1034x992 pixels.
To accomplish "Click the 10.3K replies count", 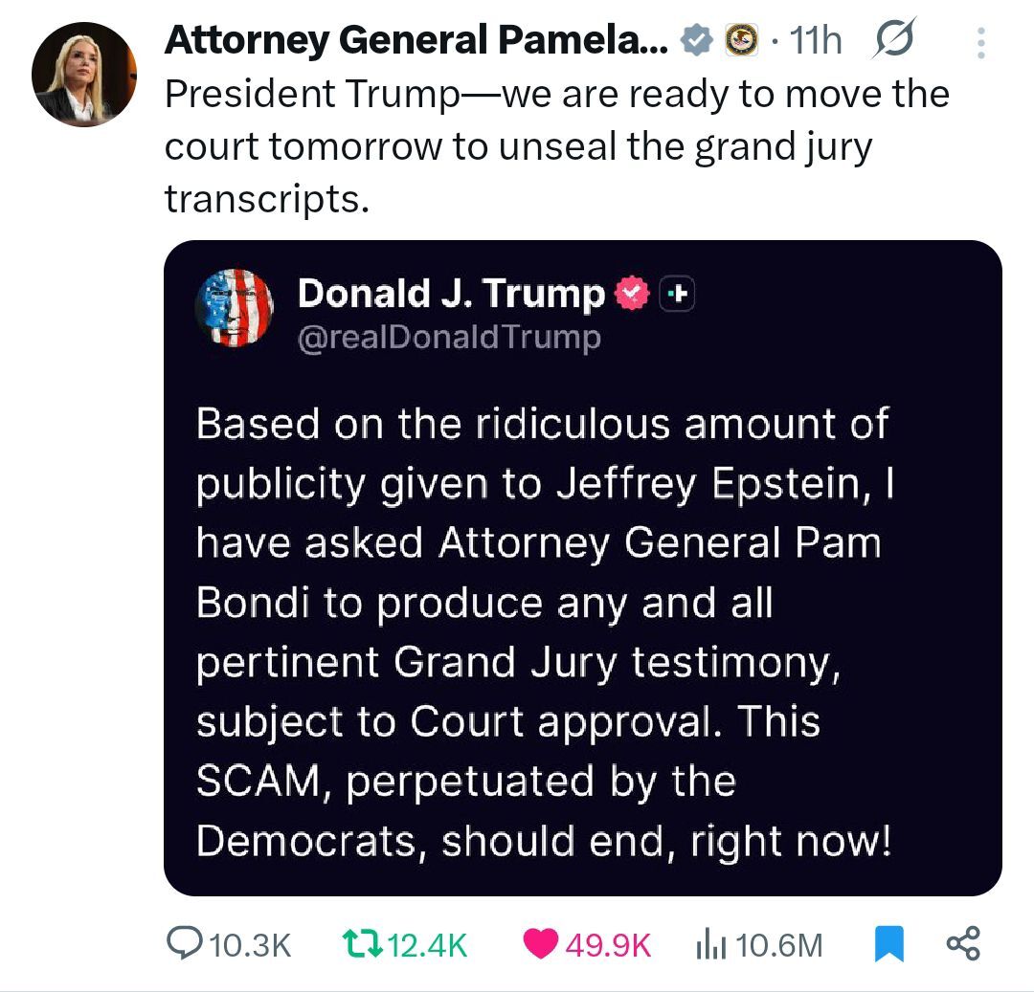I will 250,944.
